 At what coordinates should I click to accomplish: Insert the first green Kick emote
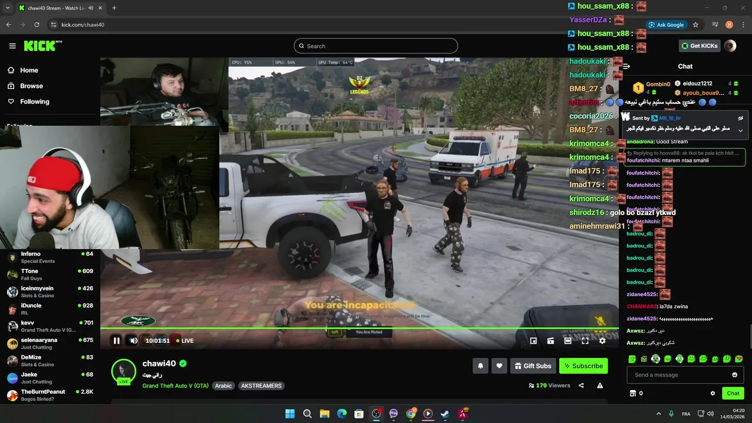pos(632,359)
